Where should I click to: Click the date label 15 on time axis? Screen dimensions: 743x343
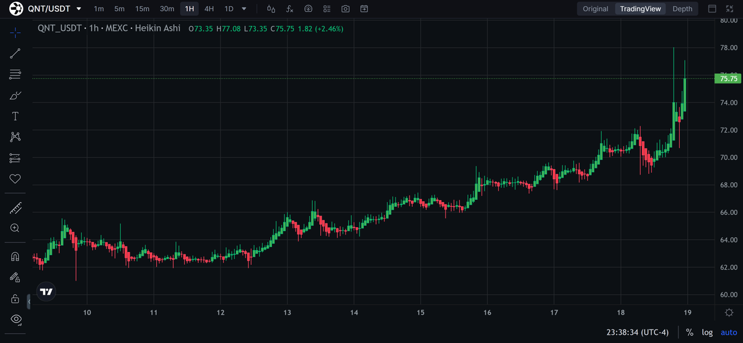[420, 312]
